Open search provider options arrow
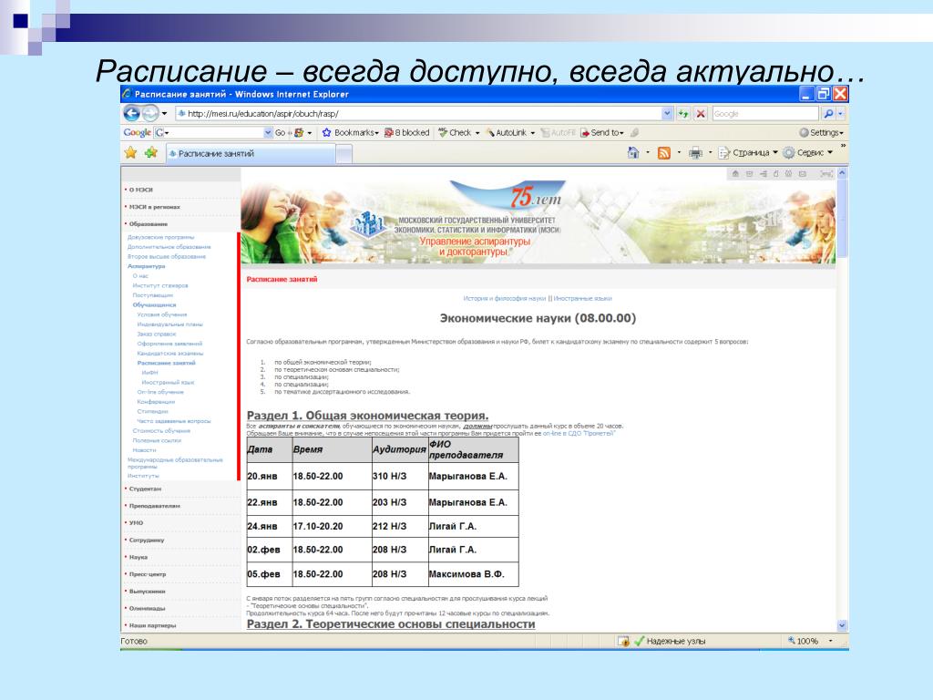Screen dimensions: 933x700 tap(841, 113)
